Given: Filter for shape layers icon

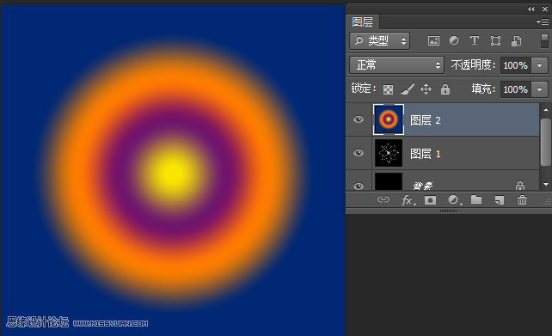Looking at the screenshot, I should [x=495, y=40].
